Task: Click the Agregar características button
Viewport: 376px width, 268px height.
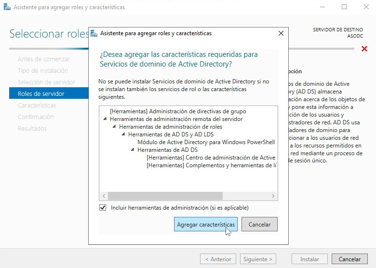Action: click(x=206, y=225)
